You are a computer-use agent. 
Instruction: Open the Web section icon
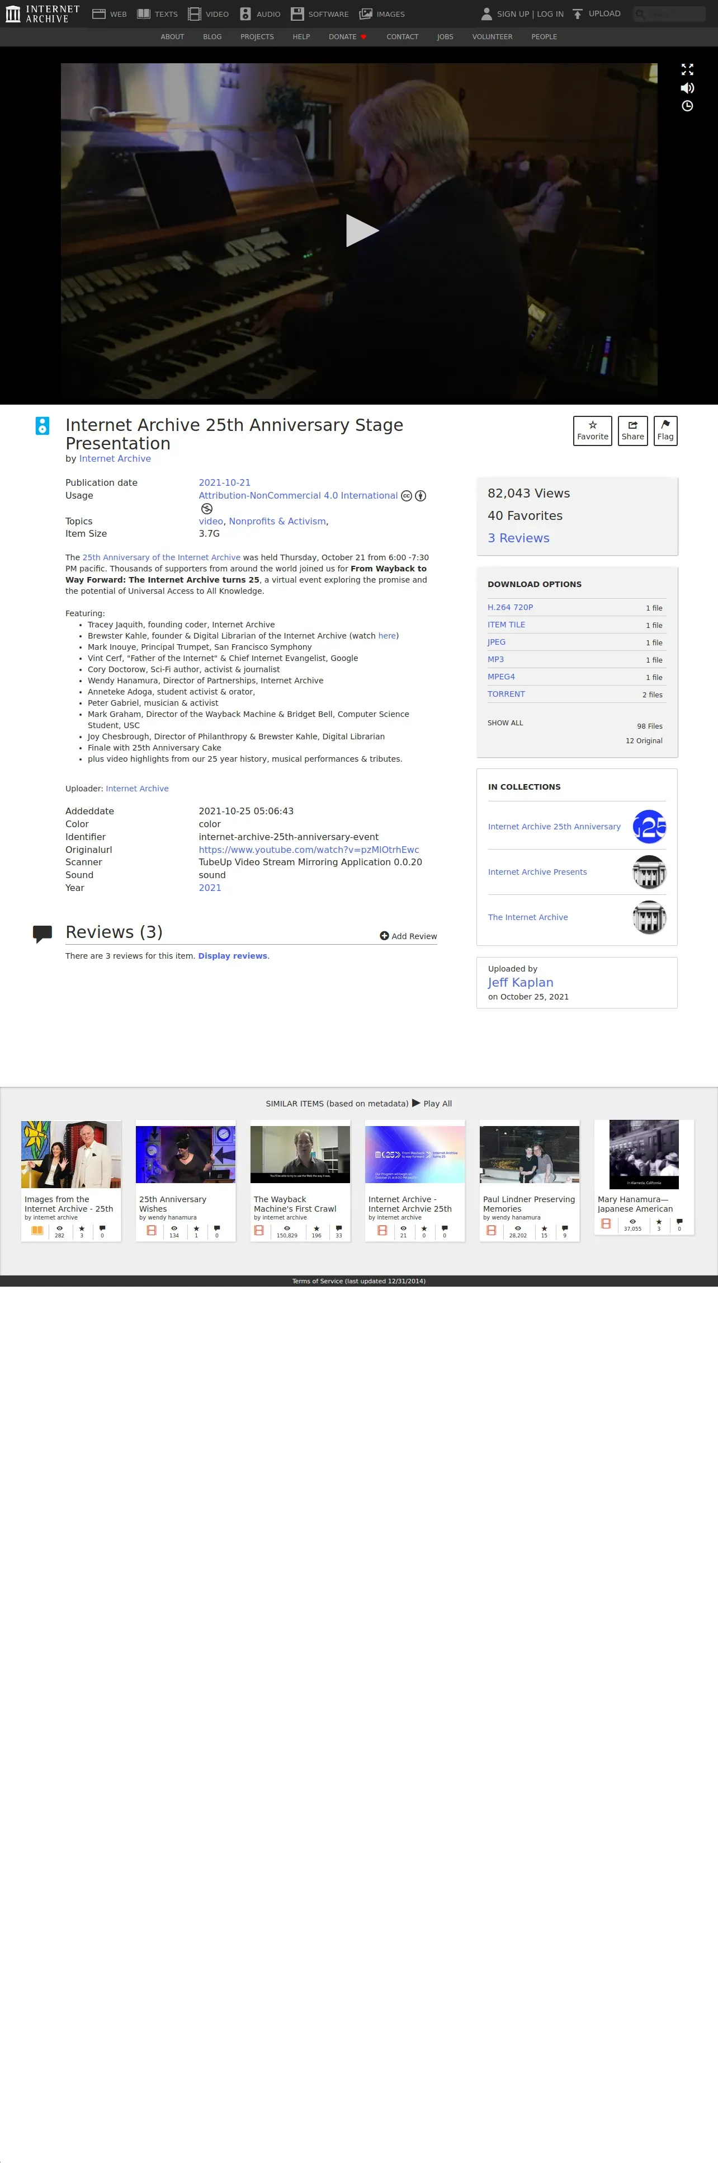coord(98,15)
